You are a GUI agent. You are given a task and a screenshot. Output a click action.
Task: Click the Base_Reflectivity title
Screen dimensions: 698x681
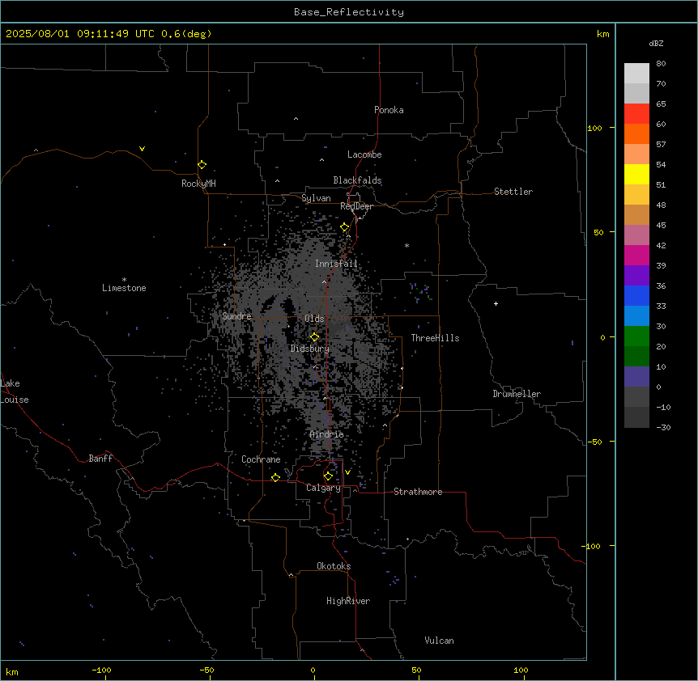point(349,12)
